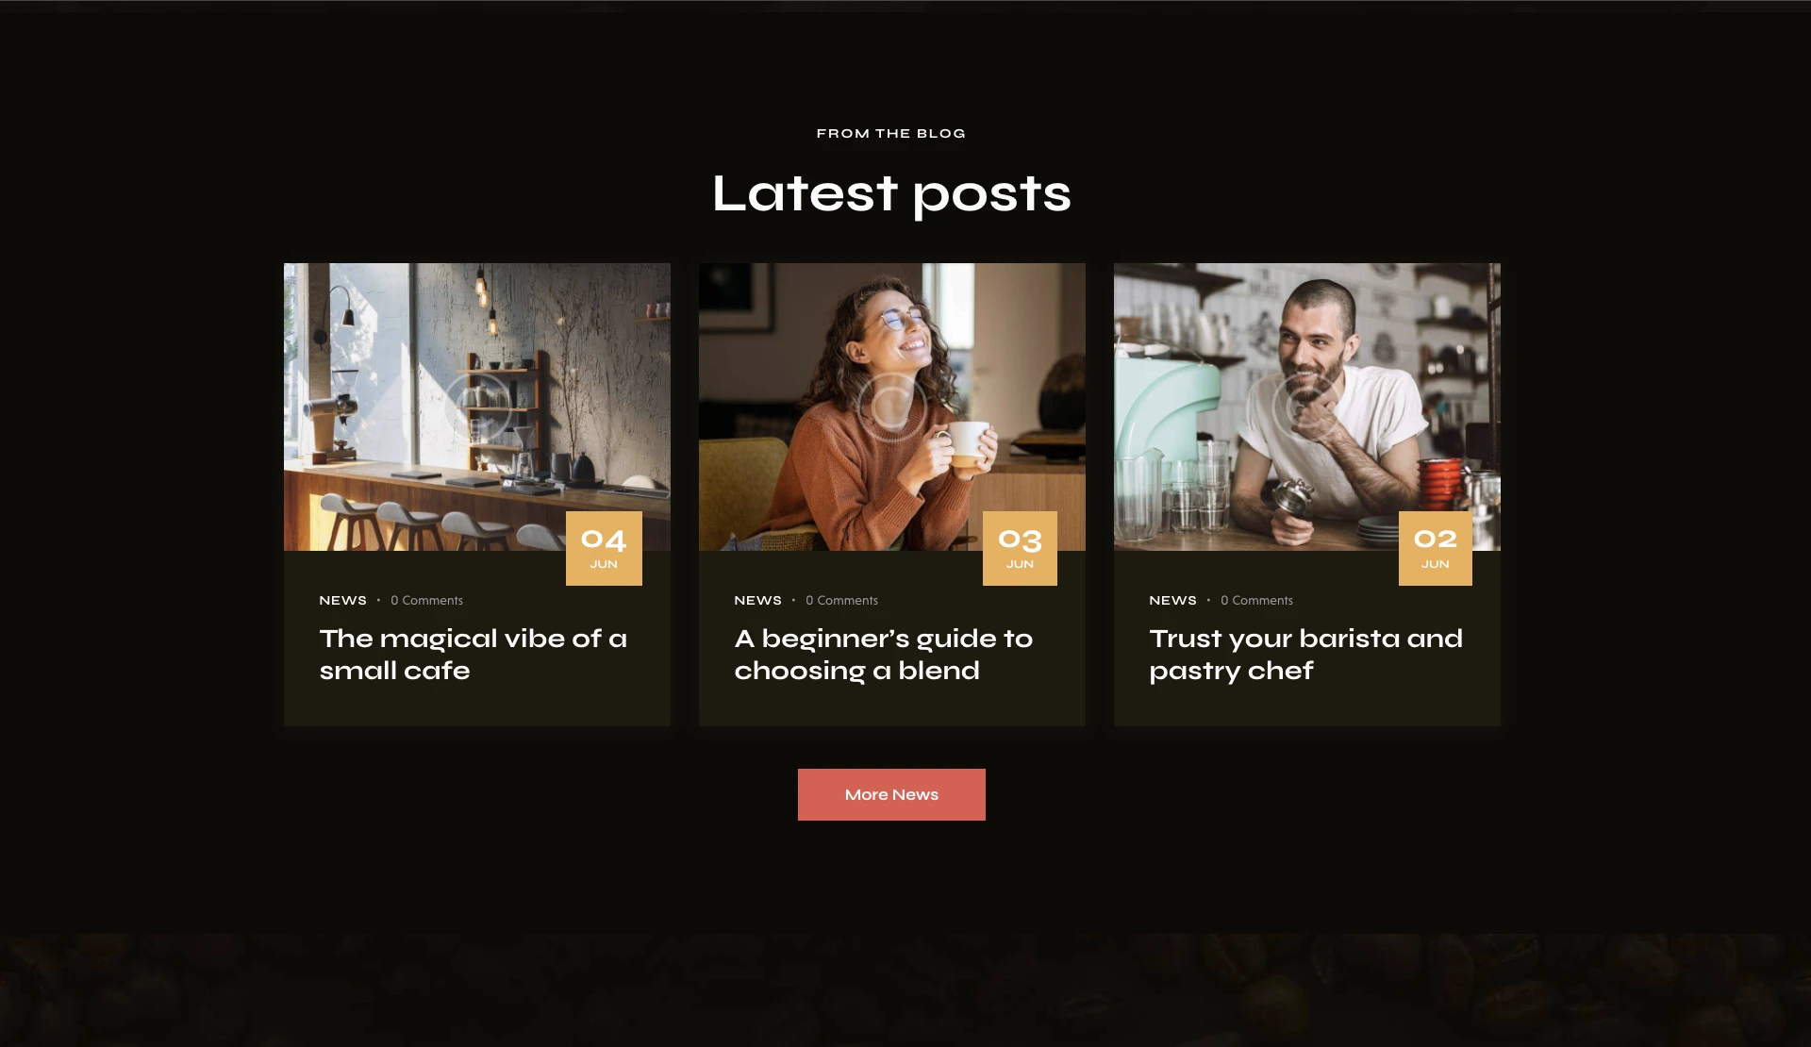Click NEWS category on the second post card

[x=757, y=600]
